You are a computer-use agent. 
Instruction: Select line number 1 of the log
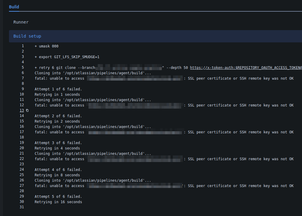click(x=23, y=46)
